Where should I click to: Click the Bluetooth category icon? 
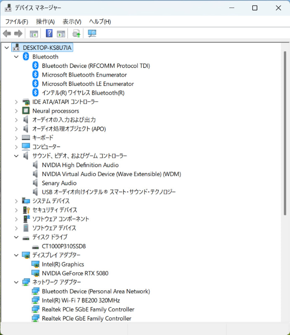click(x=26, y=57)
